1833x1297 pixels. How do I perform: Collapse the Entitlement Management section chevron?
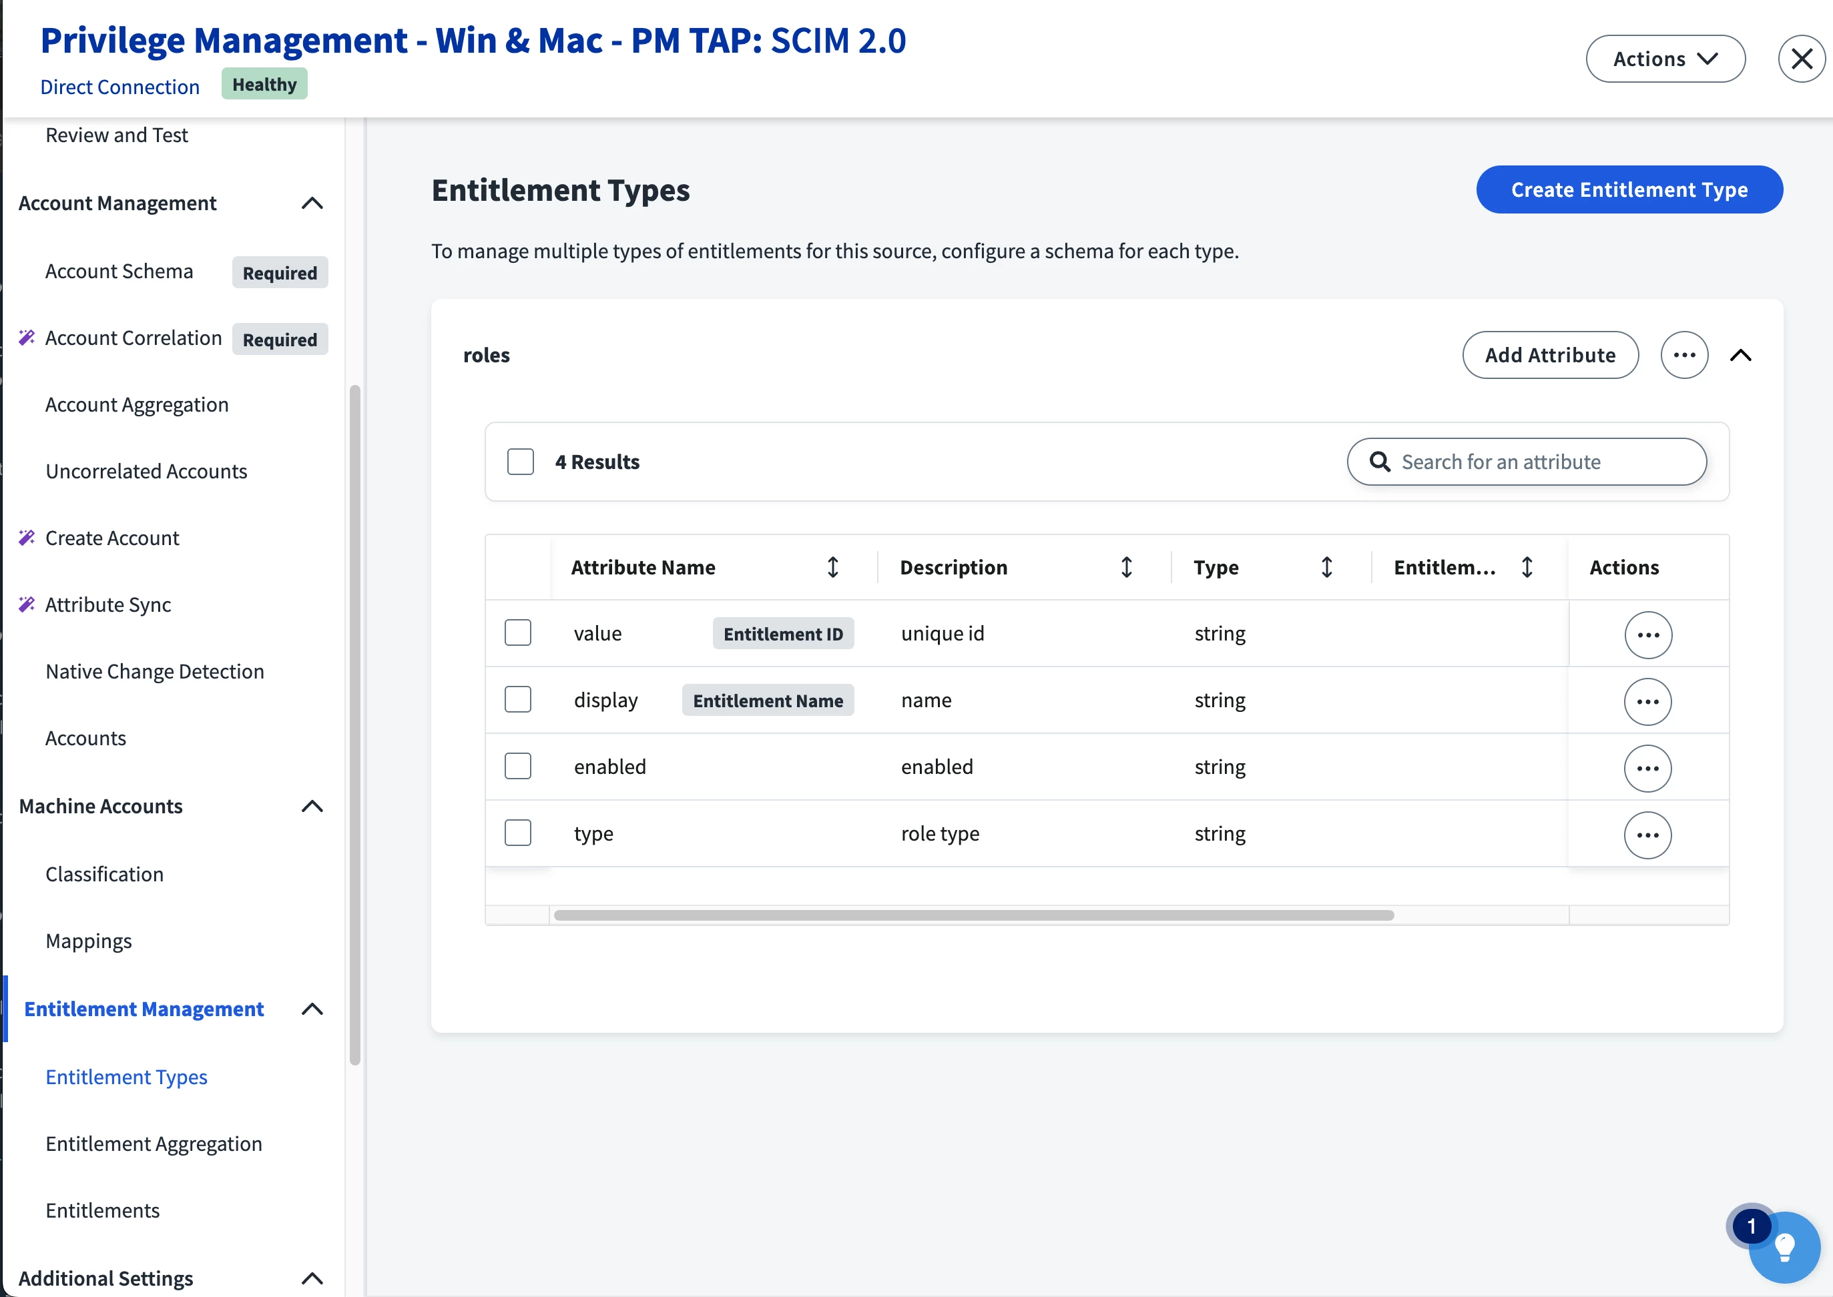[312, 1009]
